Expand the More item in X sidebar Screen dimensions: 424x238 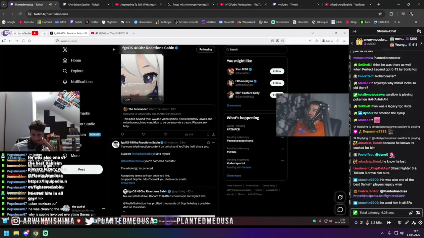71,156
